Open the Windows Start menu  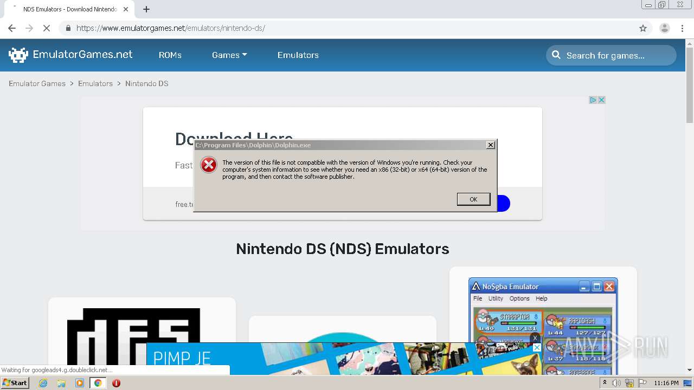(15, 382)
